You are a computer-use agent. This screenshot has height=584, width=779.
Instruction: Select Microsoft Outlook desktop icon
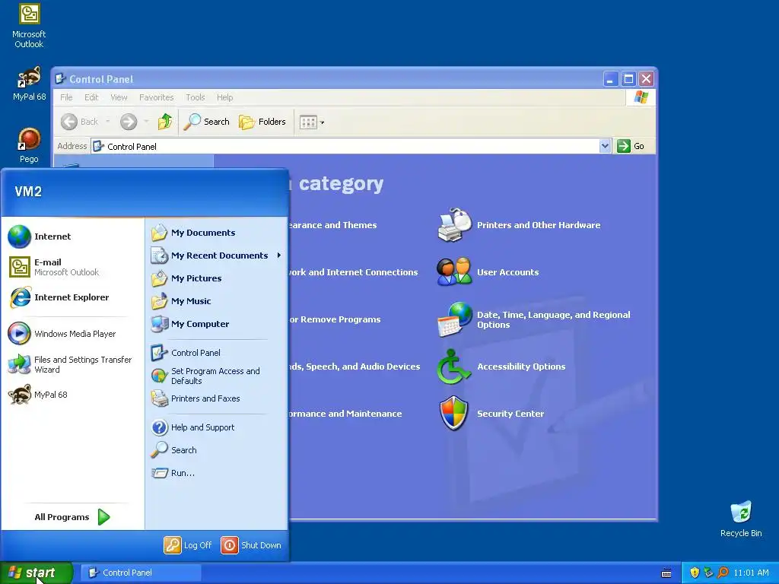point(29,26)
